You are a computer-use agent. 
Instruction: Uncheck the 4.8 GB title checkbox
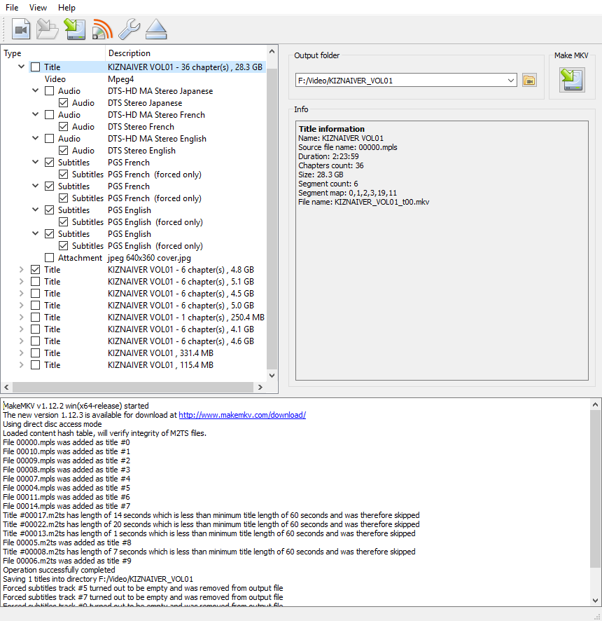35,270
